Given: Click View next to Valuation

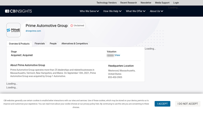Looking at the screenshot, I should [117, 55].
